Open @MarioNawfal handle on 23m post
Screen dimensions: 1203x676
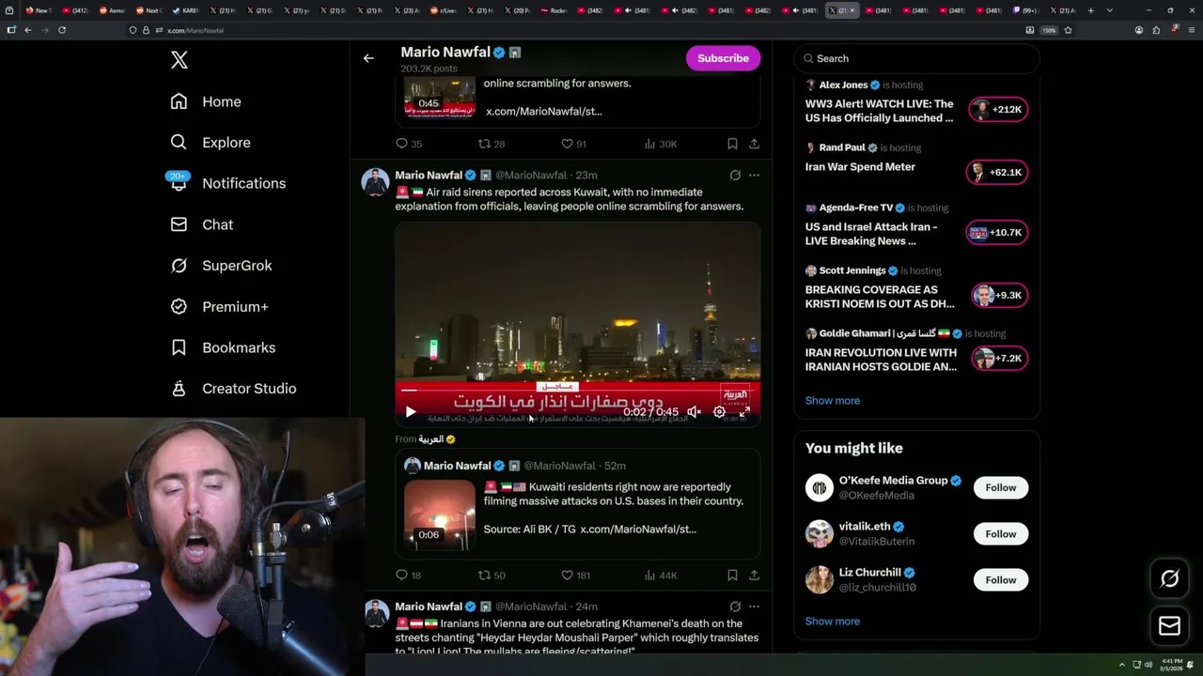(x=531, y=175)
